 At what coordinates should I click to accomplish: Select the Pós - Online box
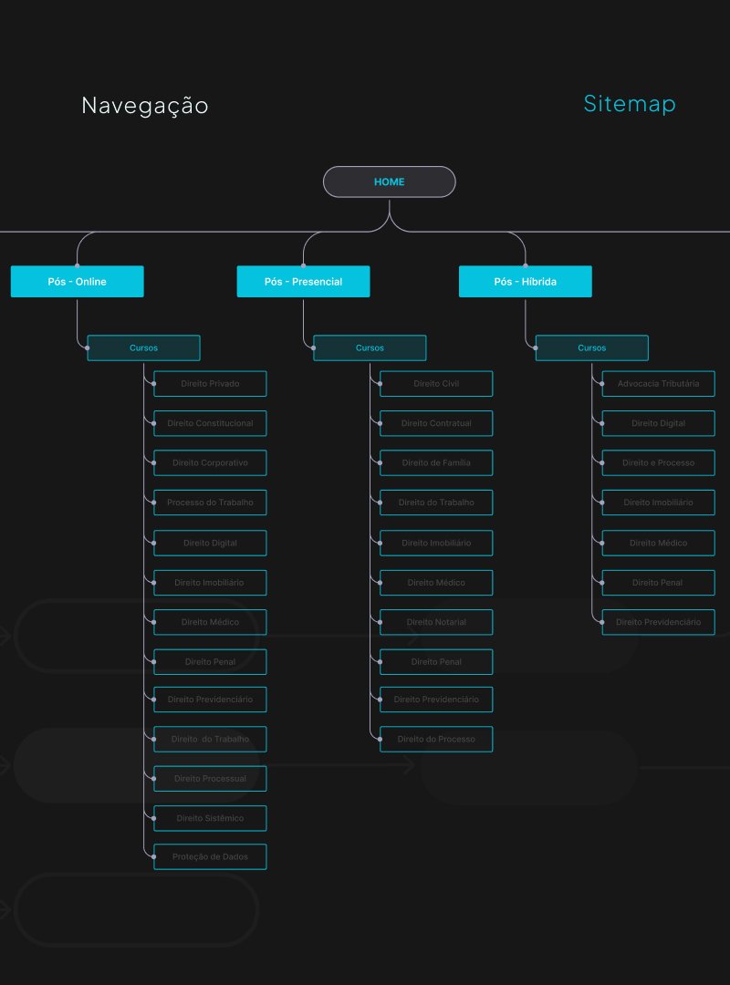click(77, 282)
